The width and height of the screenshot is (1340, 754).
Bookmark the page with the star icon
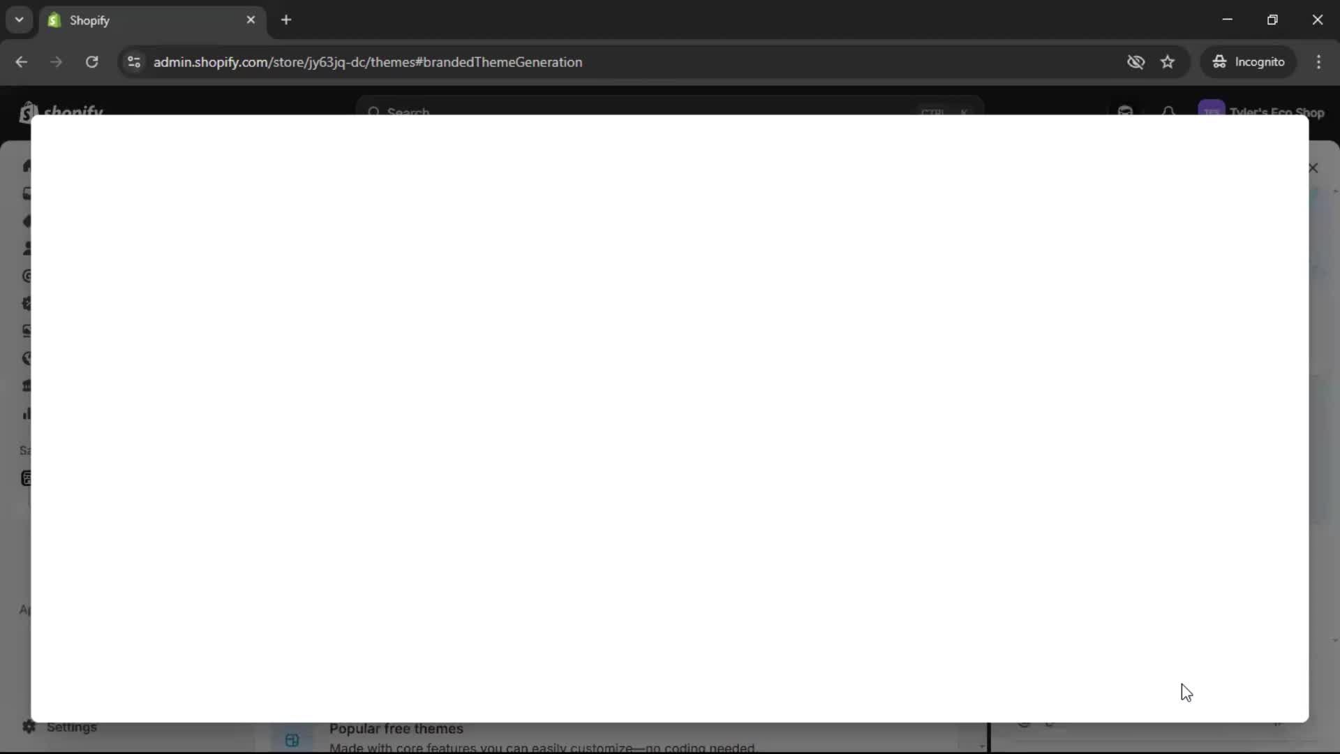1168,62
